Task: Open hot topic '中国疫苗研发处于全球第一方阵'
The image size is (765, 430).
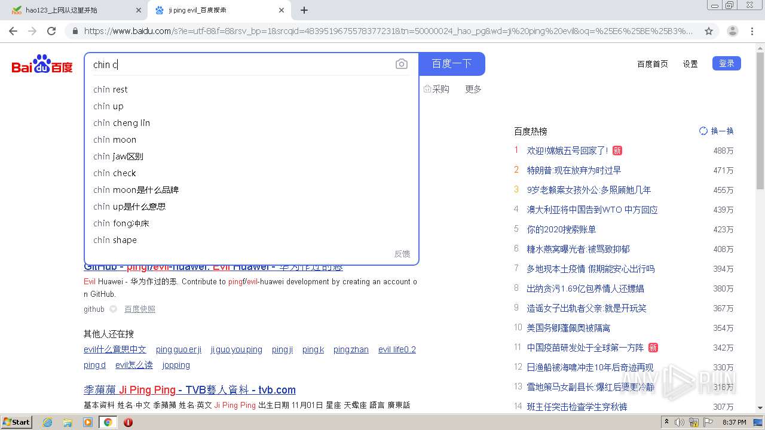Action: pos(585,348)
